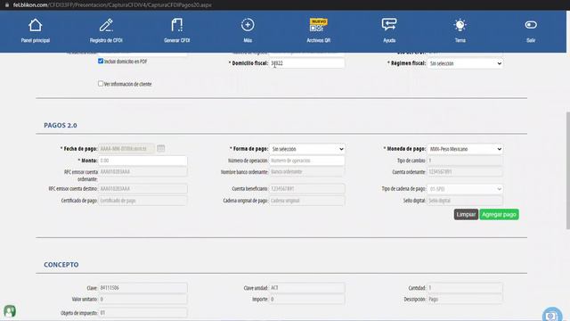Click the green widget icon at bottom left
This screenshot has height=321, width=570.
click(x=10, y=311)
